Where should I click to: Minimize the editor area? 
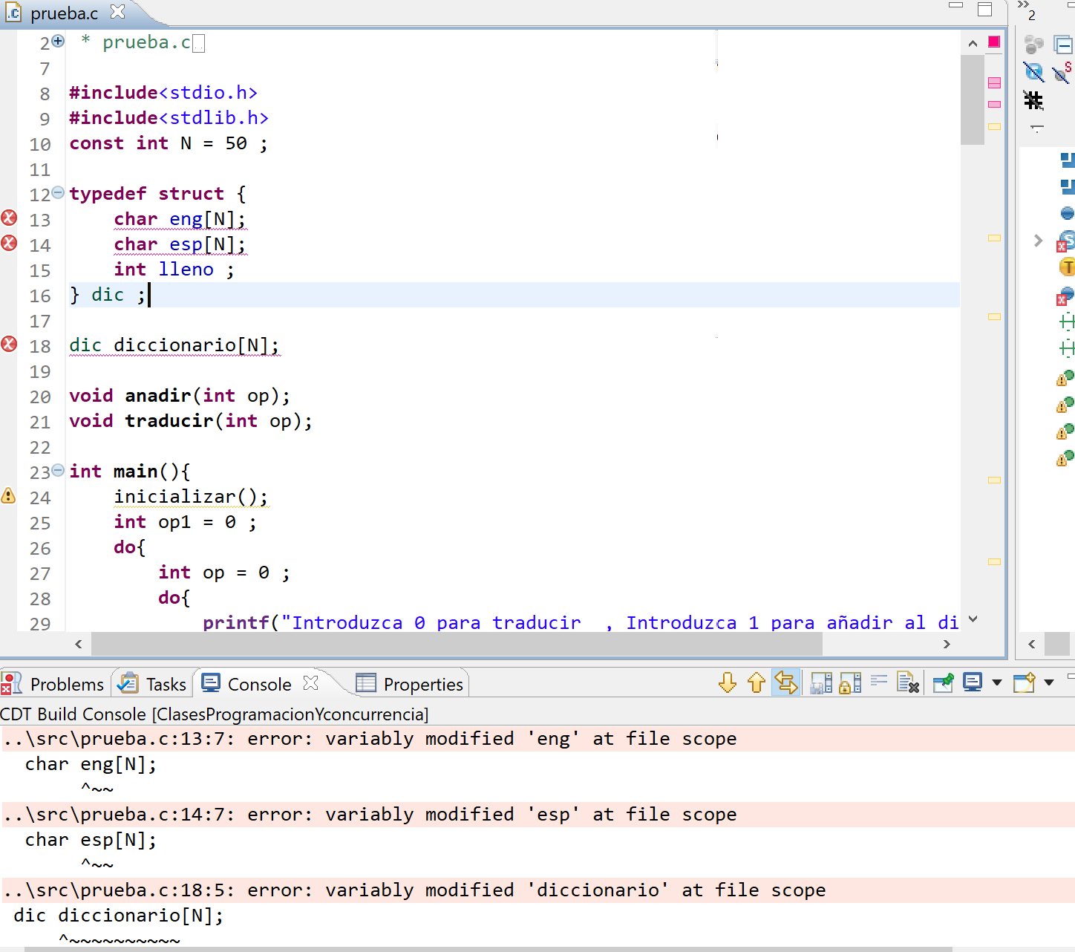(956, 6)
